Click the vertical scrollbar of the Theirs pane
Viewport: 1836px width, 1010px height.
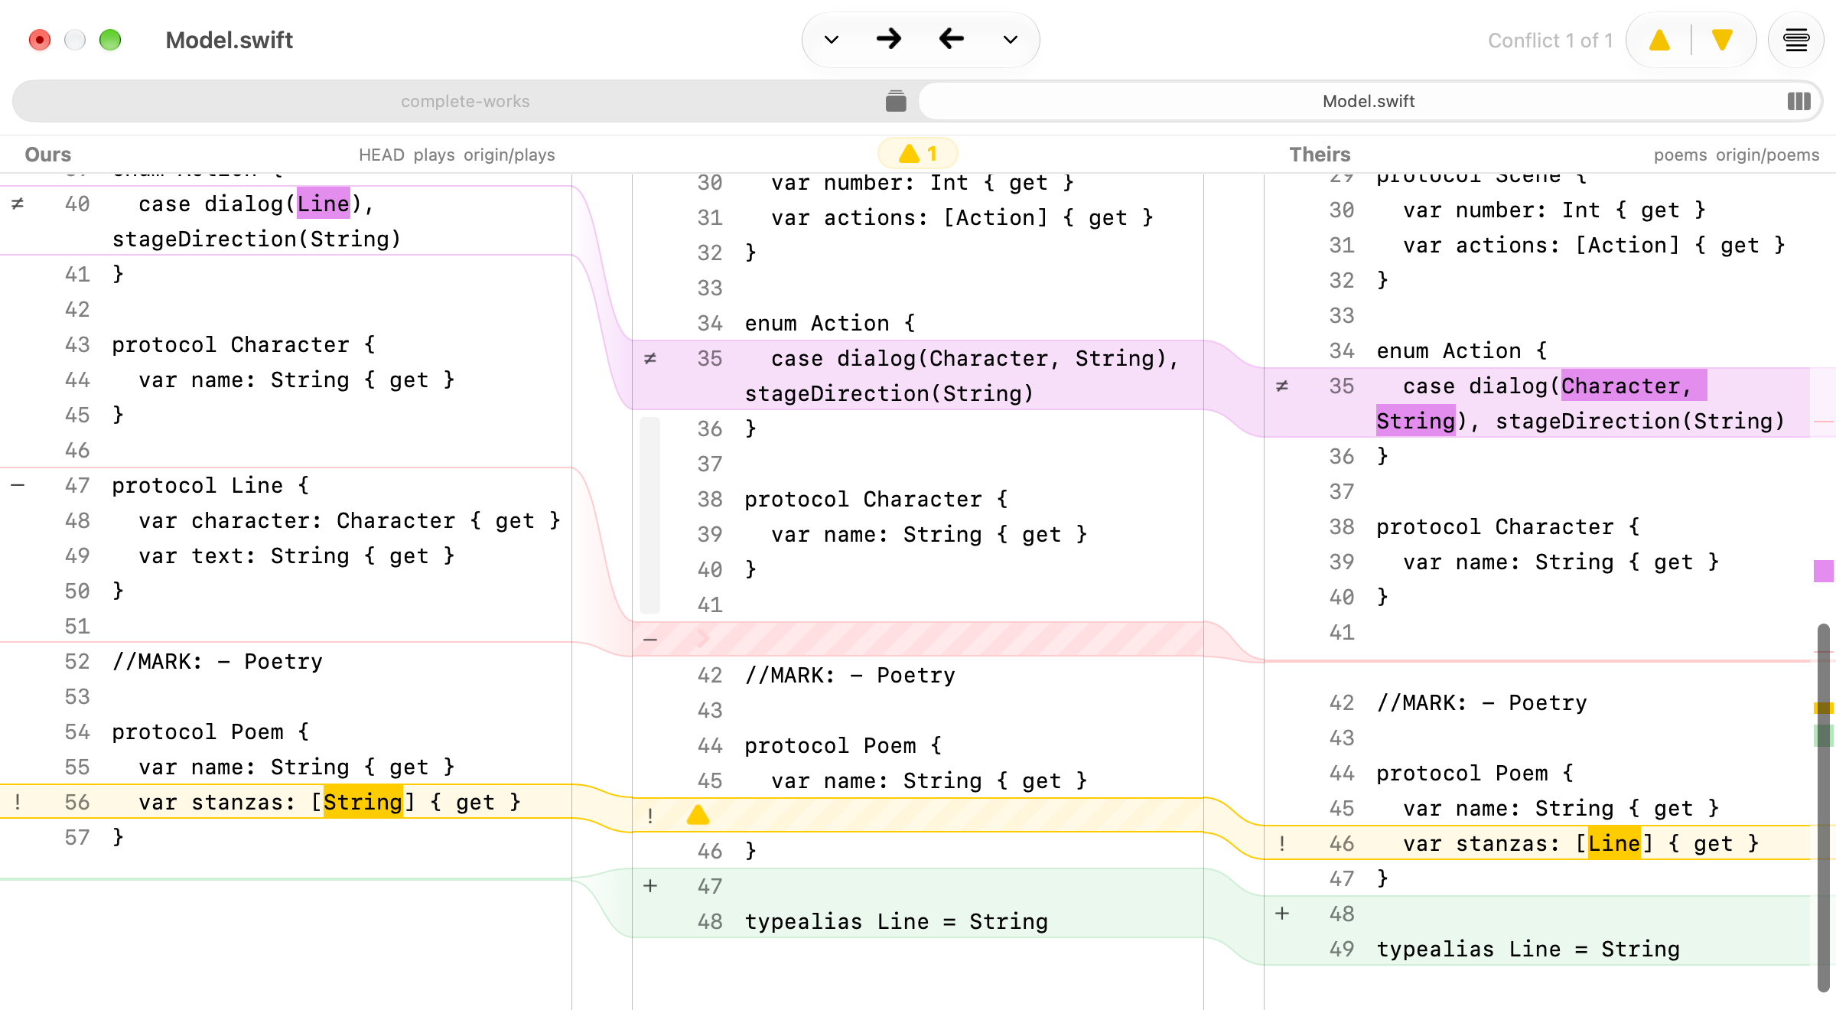tap(1824, 808)
